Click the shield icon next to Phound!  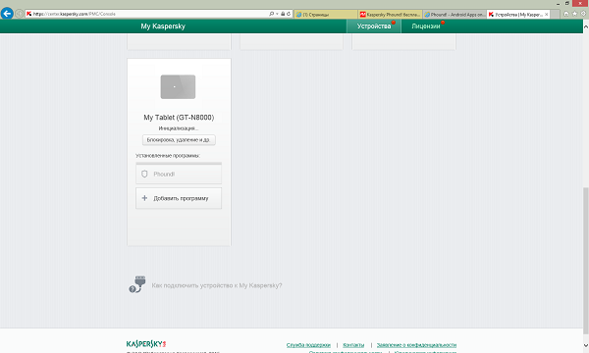[144, 175]
